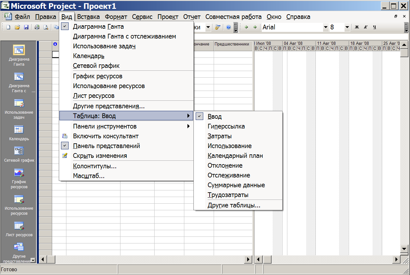Open the Arial font name dropdown
Image resolution: width=410 pixels, height=275 pixels.
click(326, 27)
